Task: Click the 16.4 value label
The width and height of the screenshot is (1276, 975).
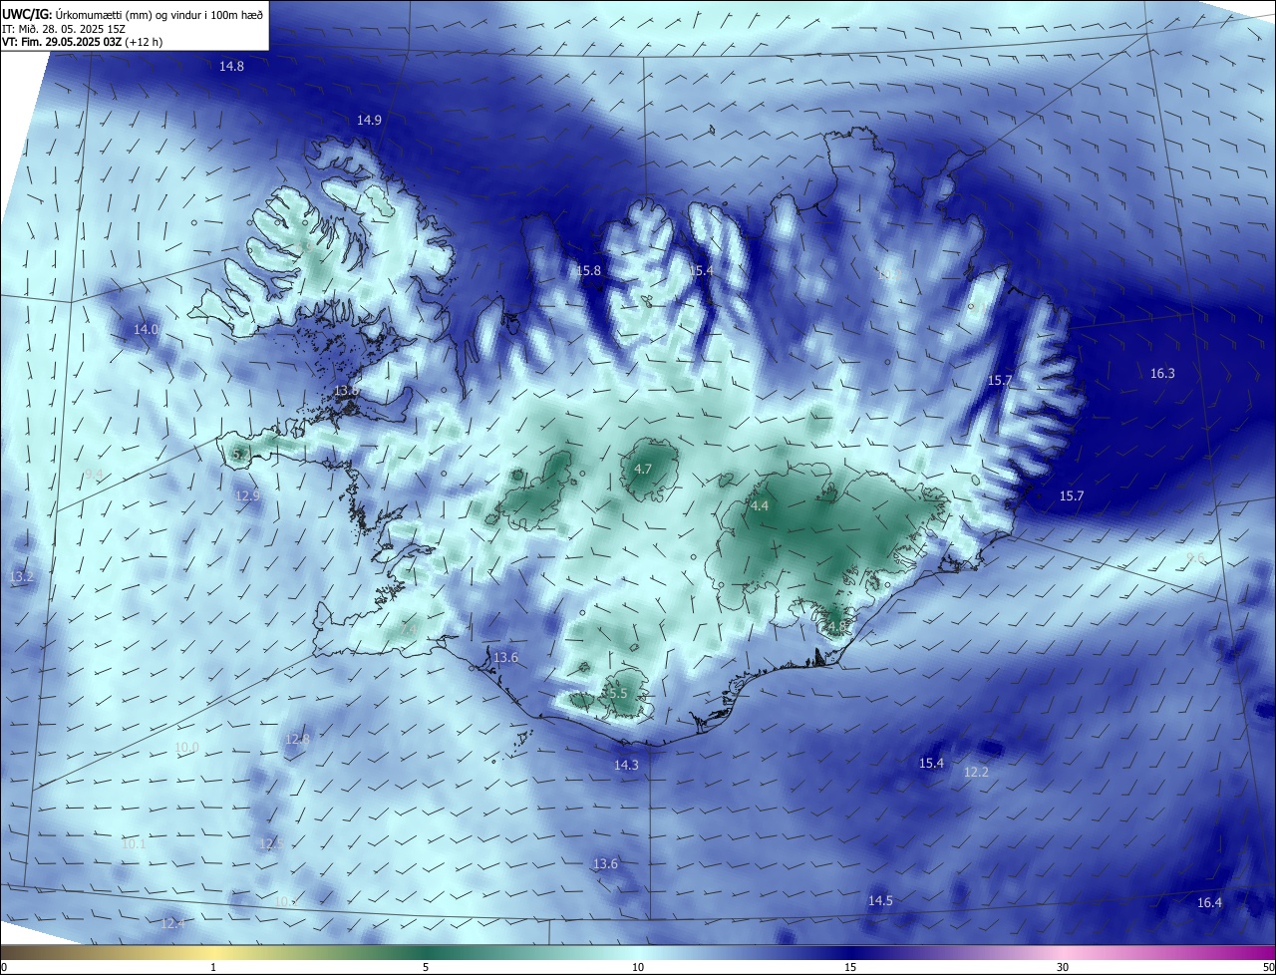Action: click(1209, 902)
